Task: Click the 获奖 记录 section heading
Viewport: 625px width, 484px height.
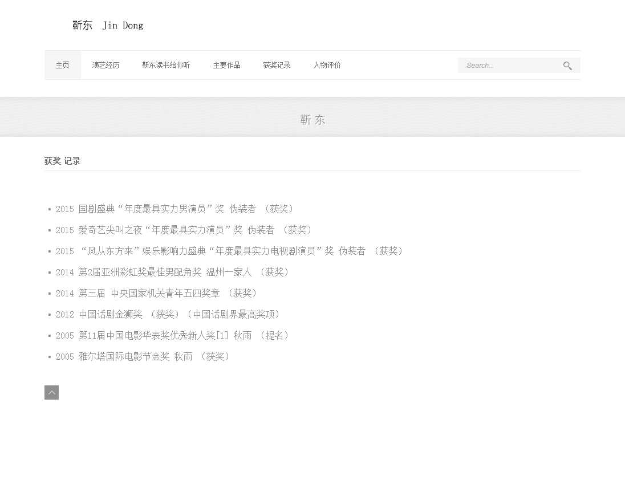Action: pyautogui.click(x=63, y=161)
